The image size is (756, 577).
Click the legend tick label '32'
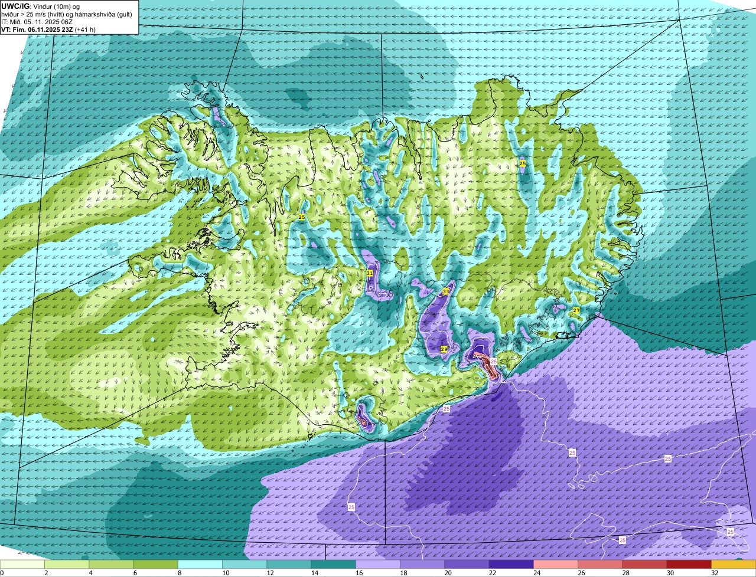coord(715,573)
